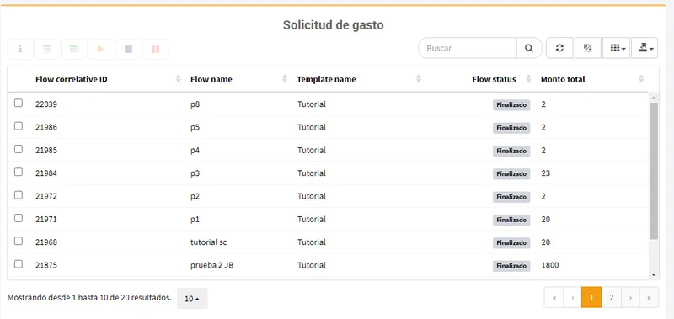Go to last page with » button
The image size is (674, 319).
[x=649, y=297]
